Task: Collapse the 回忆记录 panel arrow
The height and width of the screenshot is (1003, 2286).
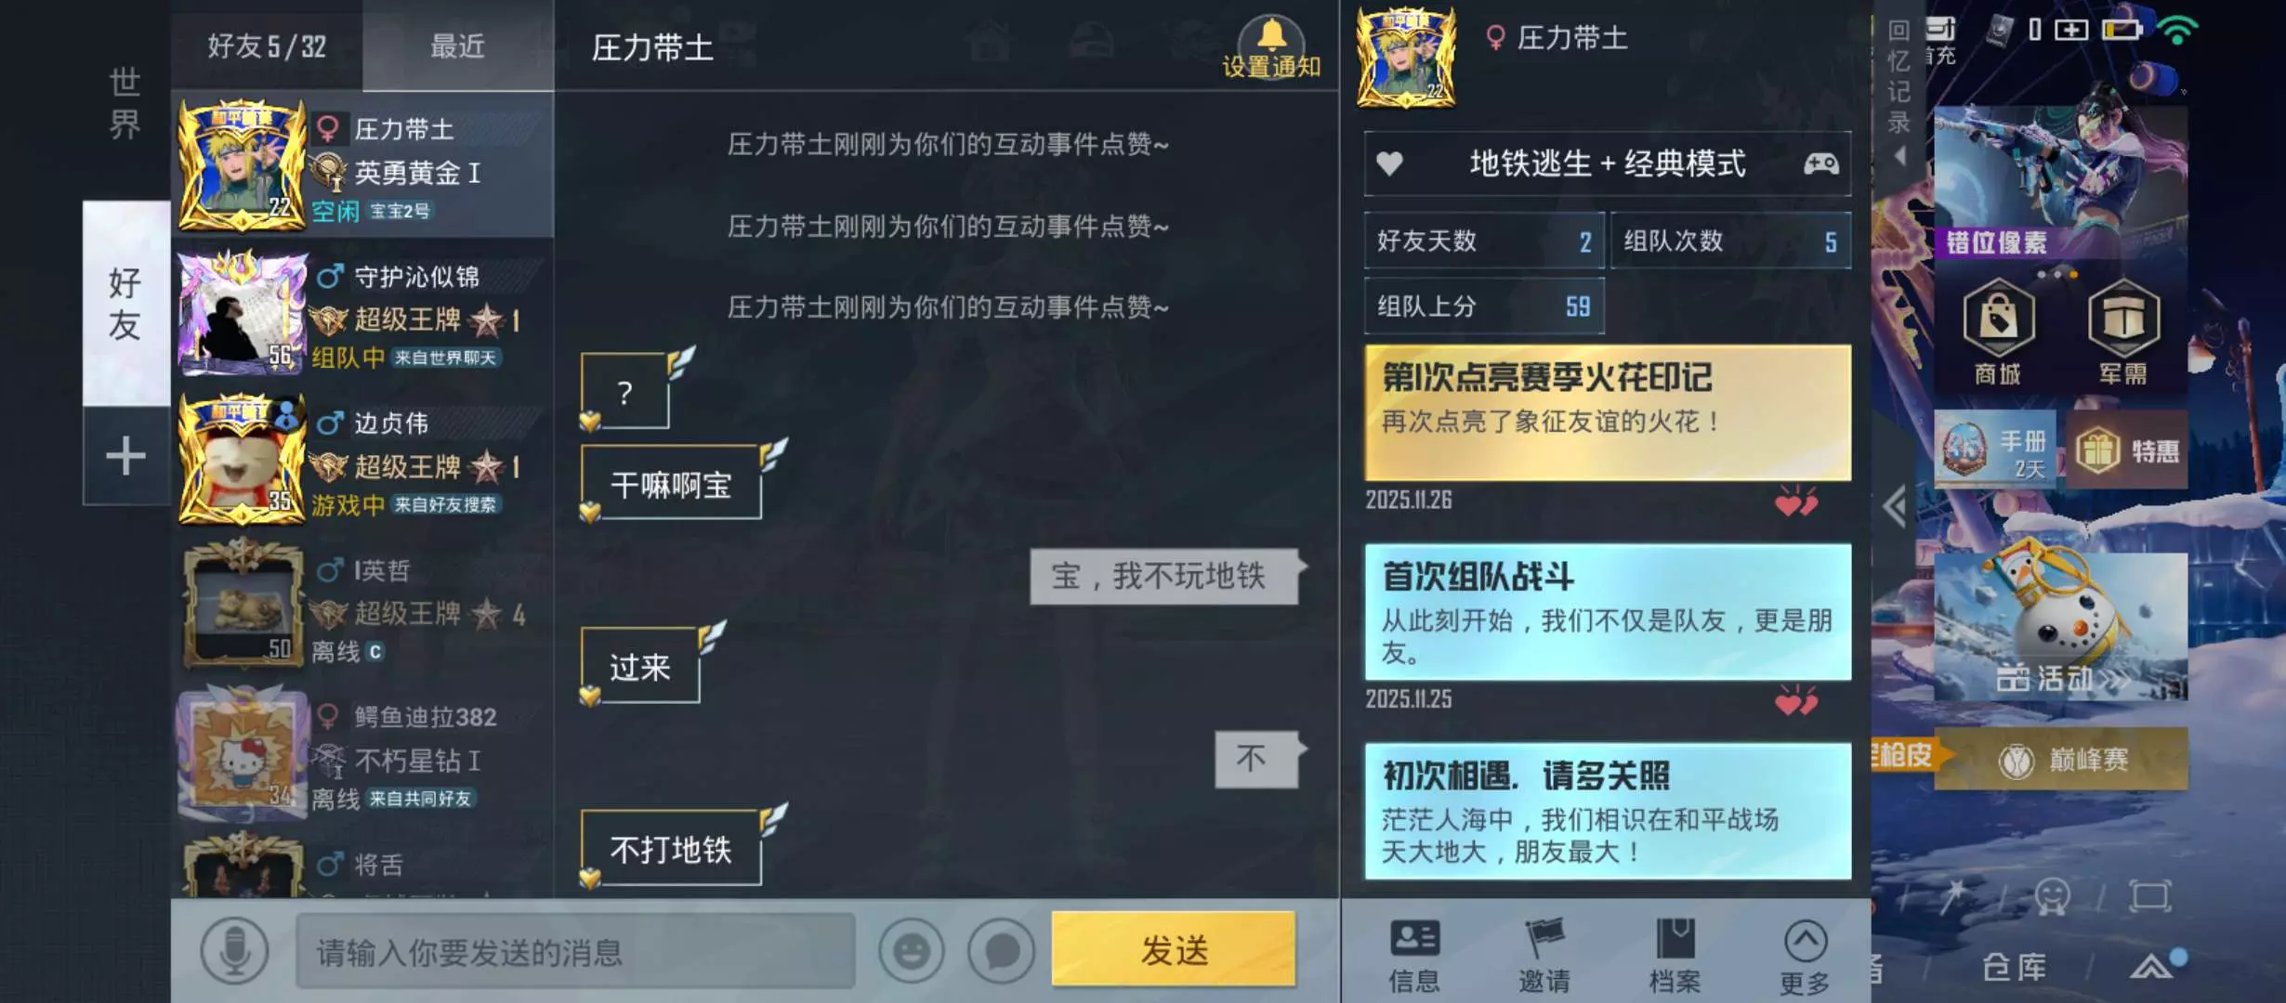Action: (1900, 156)
